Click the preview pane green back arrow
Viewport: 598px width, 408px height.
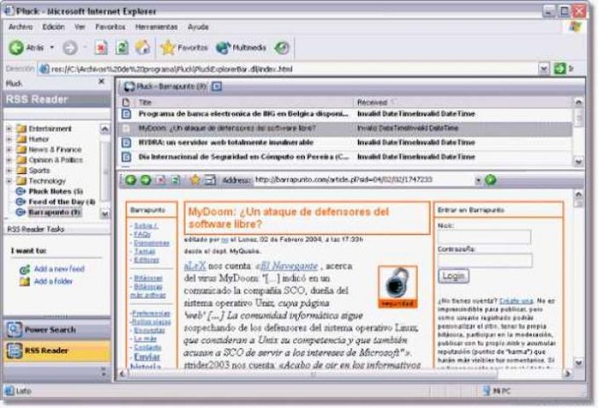130,179
